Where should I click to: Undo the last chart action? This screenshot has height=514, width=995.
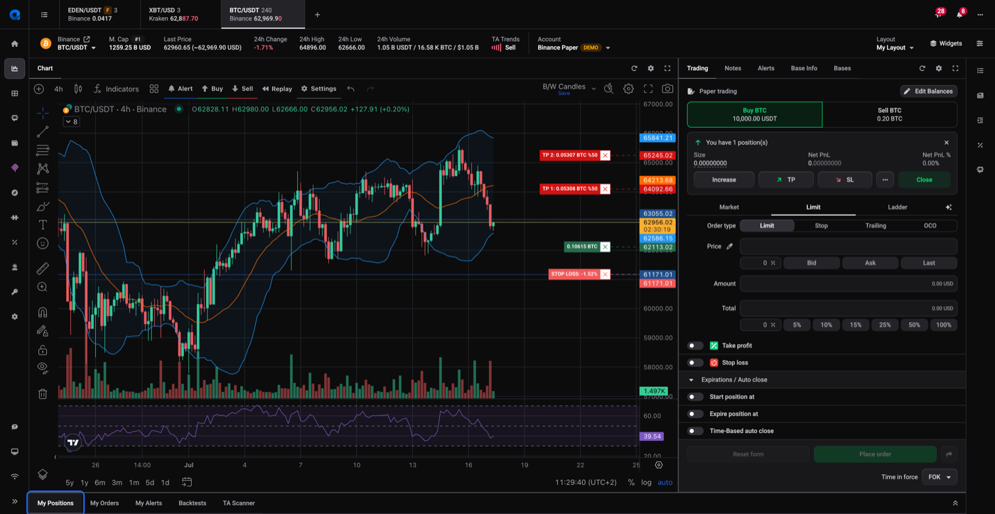click(351, 89)
